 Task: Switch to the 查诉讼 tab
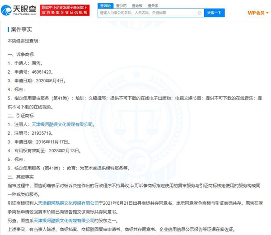pyautogui.click(x=105, y=5)
